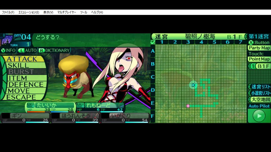Screen dimensions: 271x152
Task: Click the player position arrow on the map
Action: pyautogui.click(x=193, y=85)
